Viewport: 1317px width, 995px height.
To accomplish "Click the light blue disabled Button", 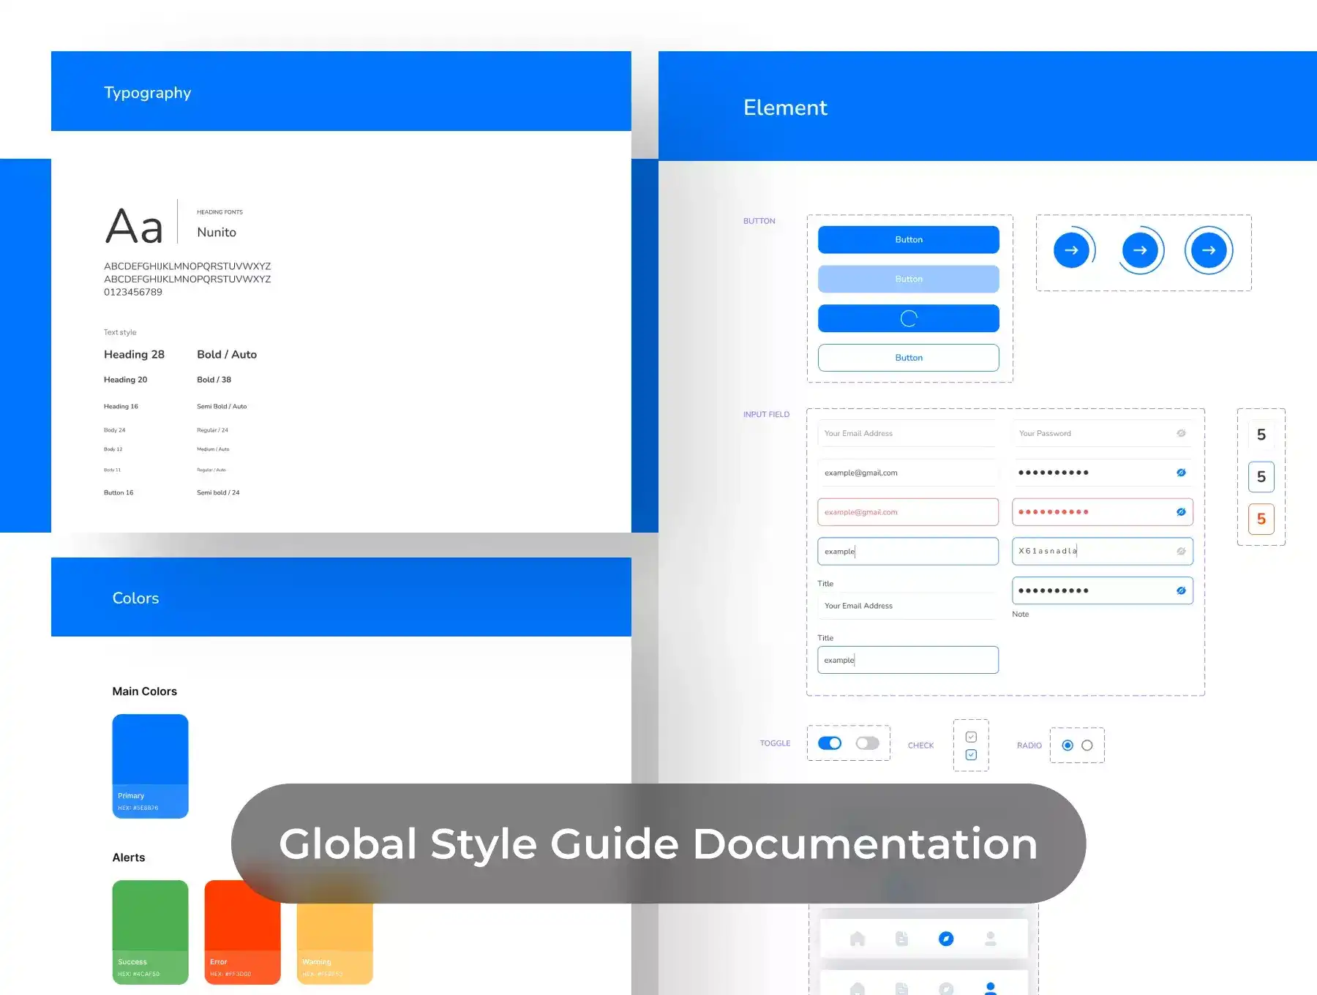I will [908, 279].
